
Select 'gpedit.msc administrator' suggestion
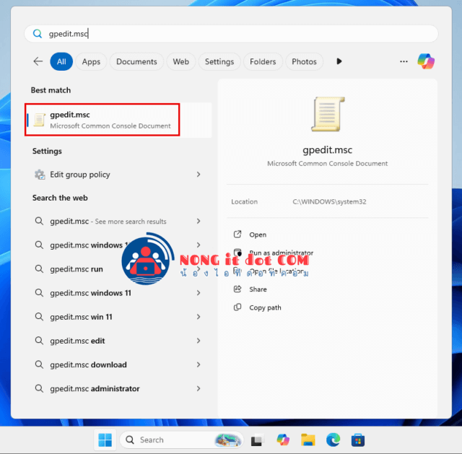click(x=118, y=388)
